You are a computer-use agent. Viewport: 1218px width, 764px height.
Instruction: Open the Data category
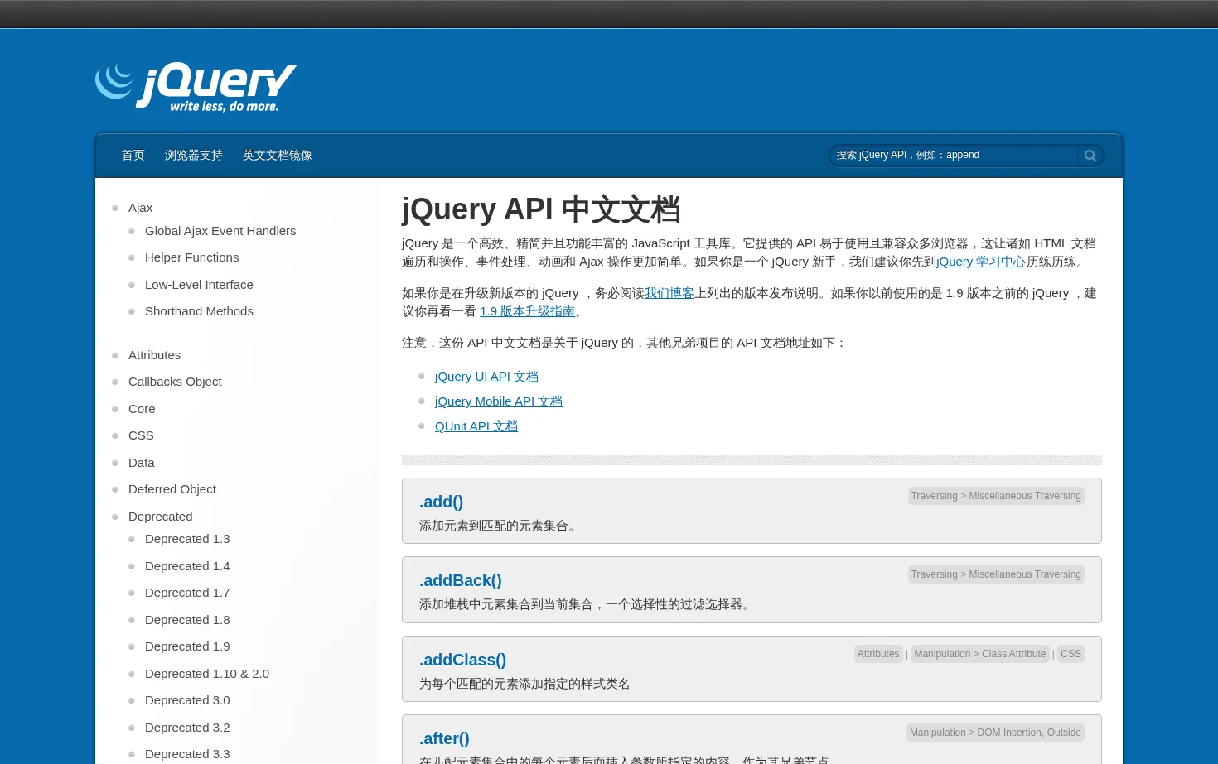coord(142,463)
